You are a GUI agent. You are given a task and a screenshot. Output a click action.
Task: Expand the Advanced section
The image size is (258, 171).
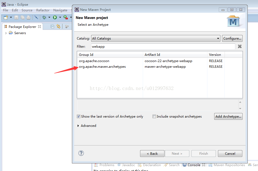pos(78,126)
